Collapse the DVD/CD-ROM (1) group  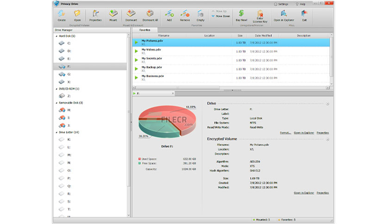pos(56,89)
